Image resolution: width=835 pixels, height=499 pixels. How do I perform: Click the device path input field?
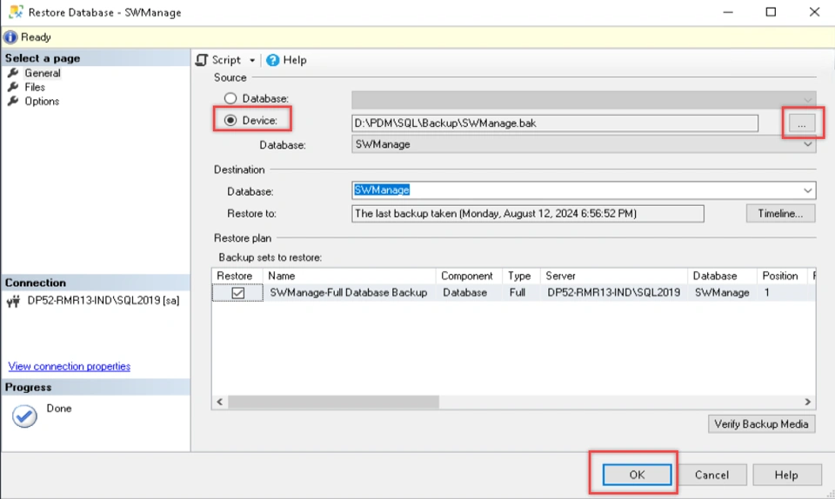coord(554,123)
